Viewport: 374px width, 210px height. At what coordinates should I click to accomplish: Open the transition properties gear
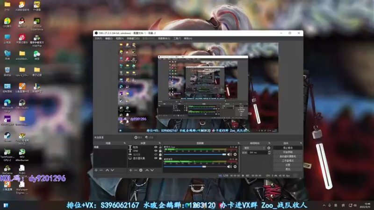[269, 148]
